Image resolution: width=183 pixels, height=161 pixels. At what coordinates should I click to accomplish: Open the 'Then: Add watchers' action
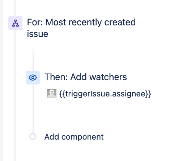(86, 77)
